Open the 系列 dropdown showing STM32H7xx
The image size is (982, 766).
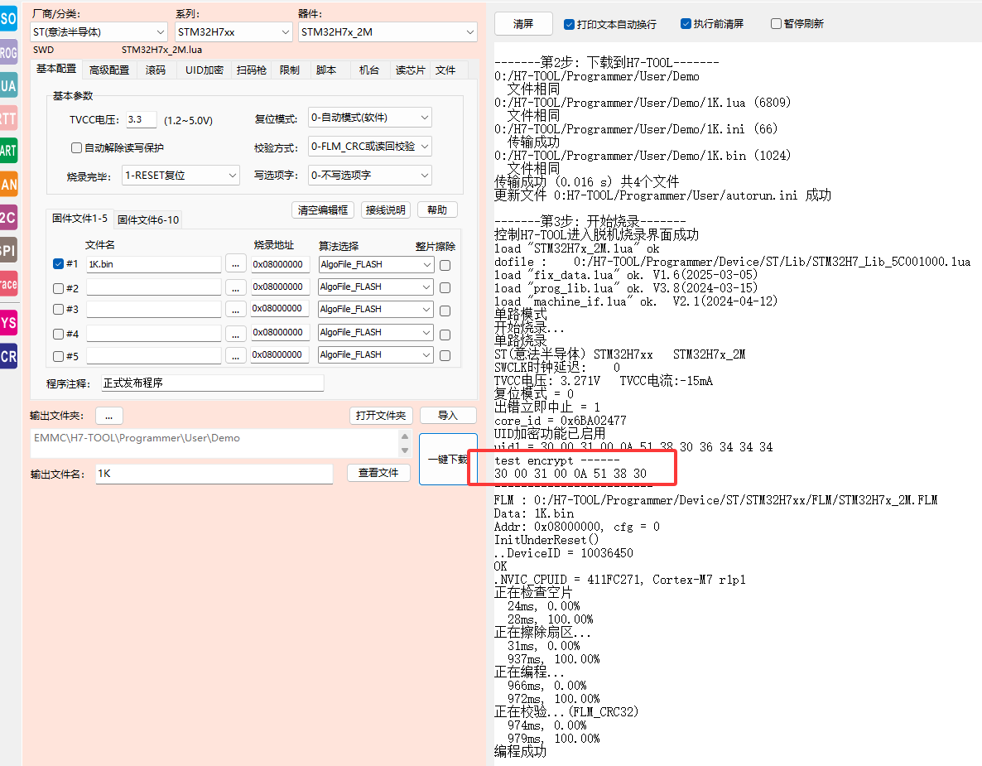coord(233,32)
